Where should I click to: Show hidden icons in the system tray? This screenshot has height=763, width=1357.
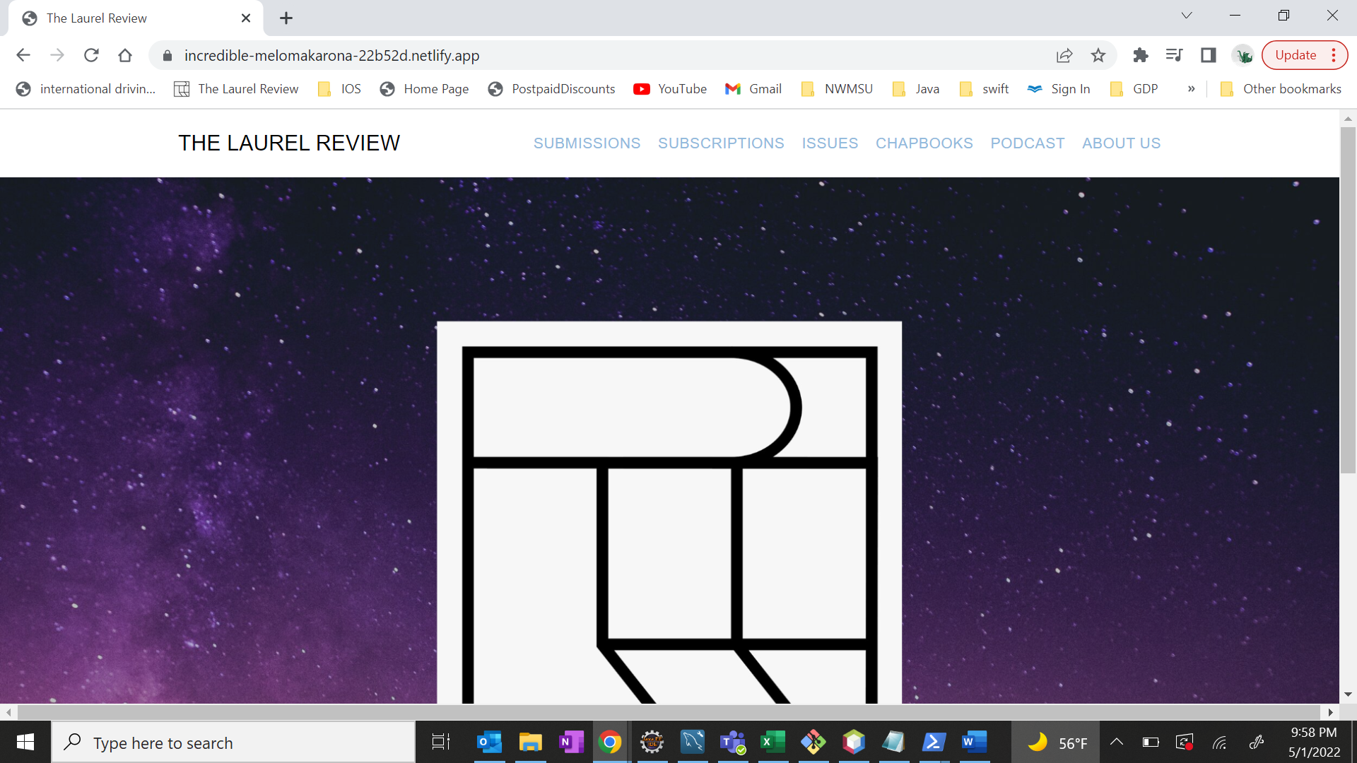coord(1117,742)
